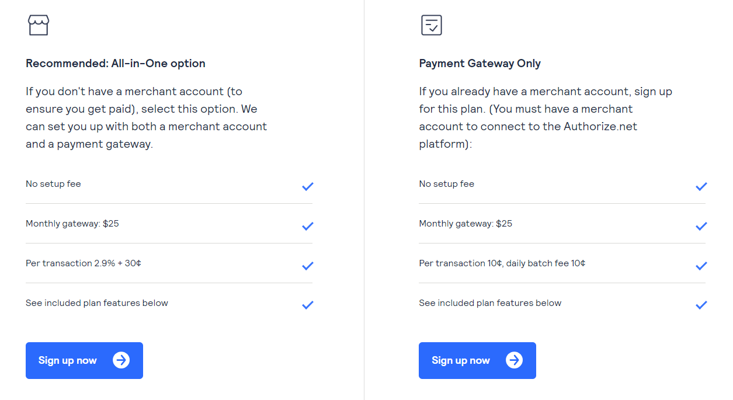Select the Payment Gateway Only heading

(x=480, y=64)
